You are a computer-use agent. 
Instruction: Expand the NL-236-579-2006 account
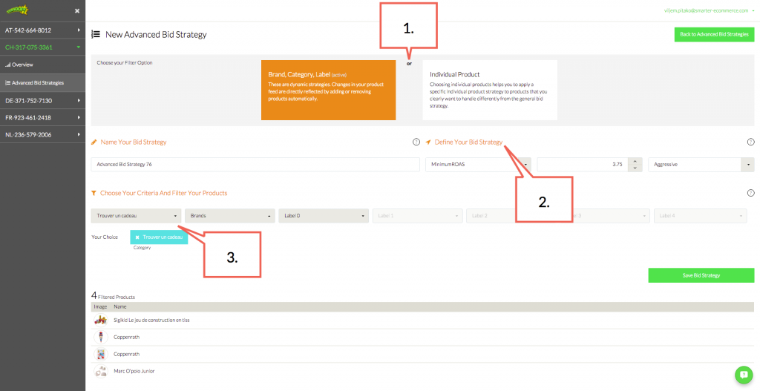point(42,135)
